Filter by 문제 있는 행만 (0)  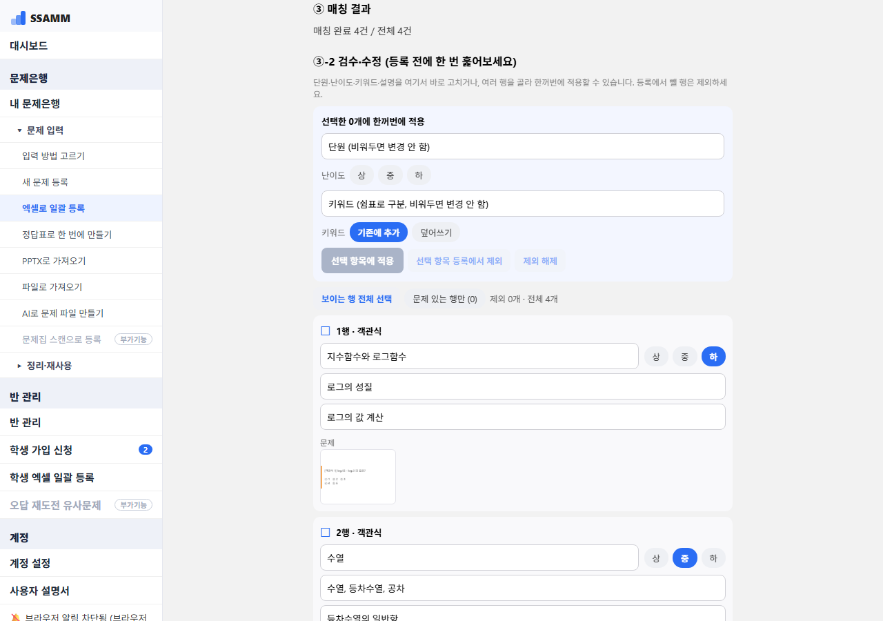click(445, 299)
